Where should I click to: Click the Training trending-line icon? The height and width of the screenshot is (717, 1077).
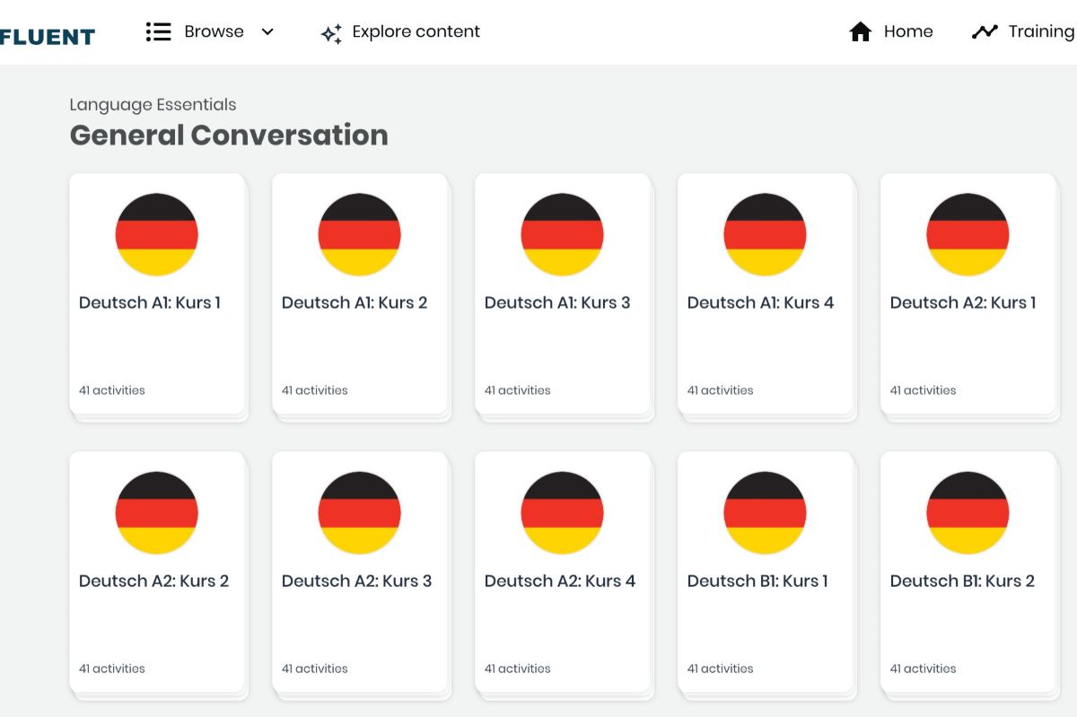pos(985,31)
